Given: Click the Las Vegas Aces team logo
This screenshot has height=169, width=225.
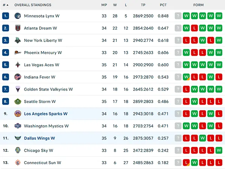Looking at the screenshot, I should click(18, 65).
